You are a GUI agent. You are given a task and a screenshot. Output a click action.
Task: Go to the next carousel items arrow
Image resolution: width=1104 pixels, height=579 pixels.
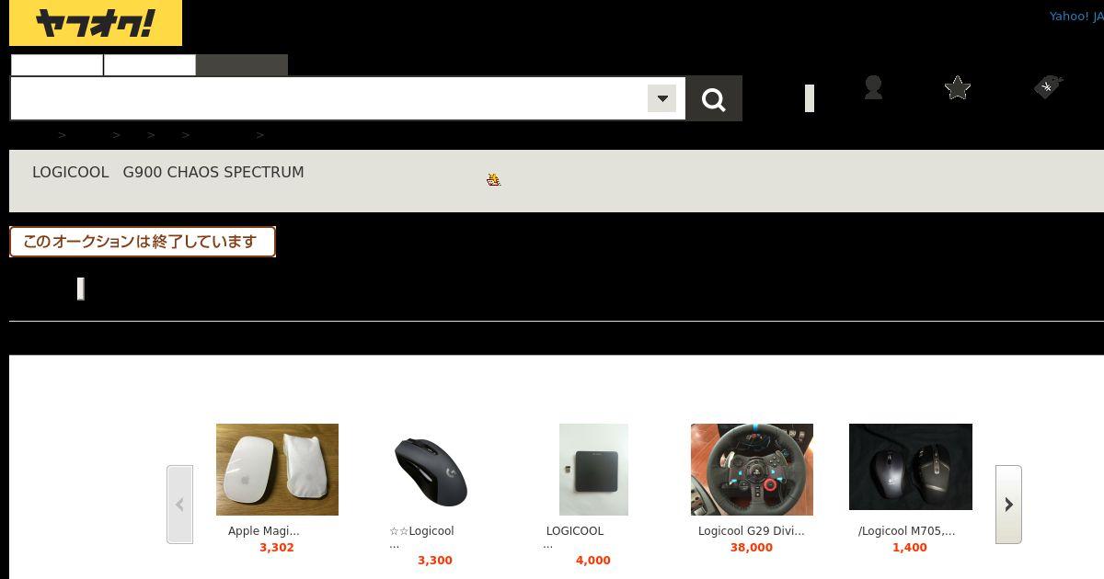click(1008, 505)
